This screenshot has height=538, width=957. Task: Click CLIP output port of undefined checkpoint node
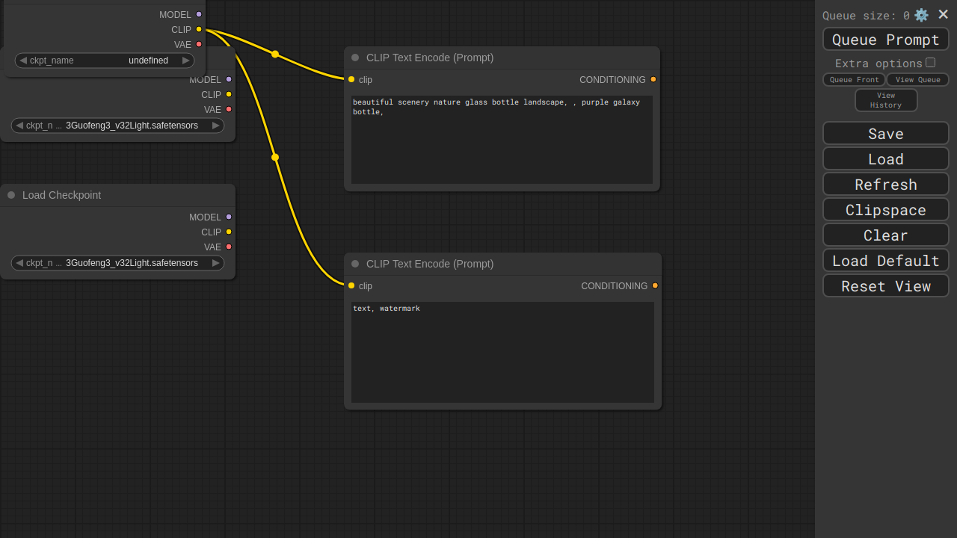[x=199, y=29]
